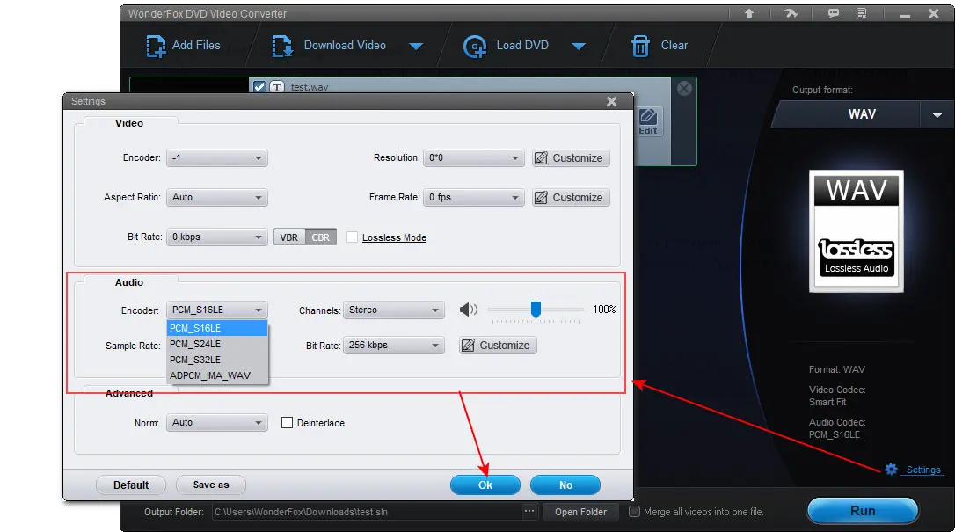Viewport: 955px width, 532px height.
Task: Open the Norm dropdown
Action: 217,422
